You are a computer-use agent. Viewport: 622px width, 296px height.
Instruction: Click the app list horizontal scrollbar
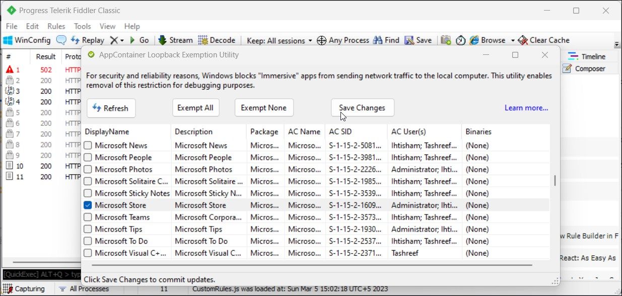pos(311,264)
